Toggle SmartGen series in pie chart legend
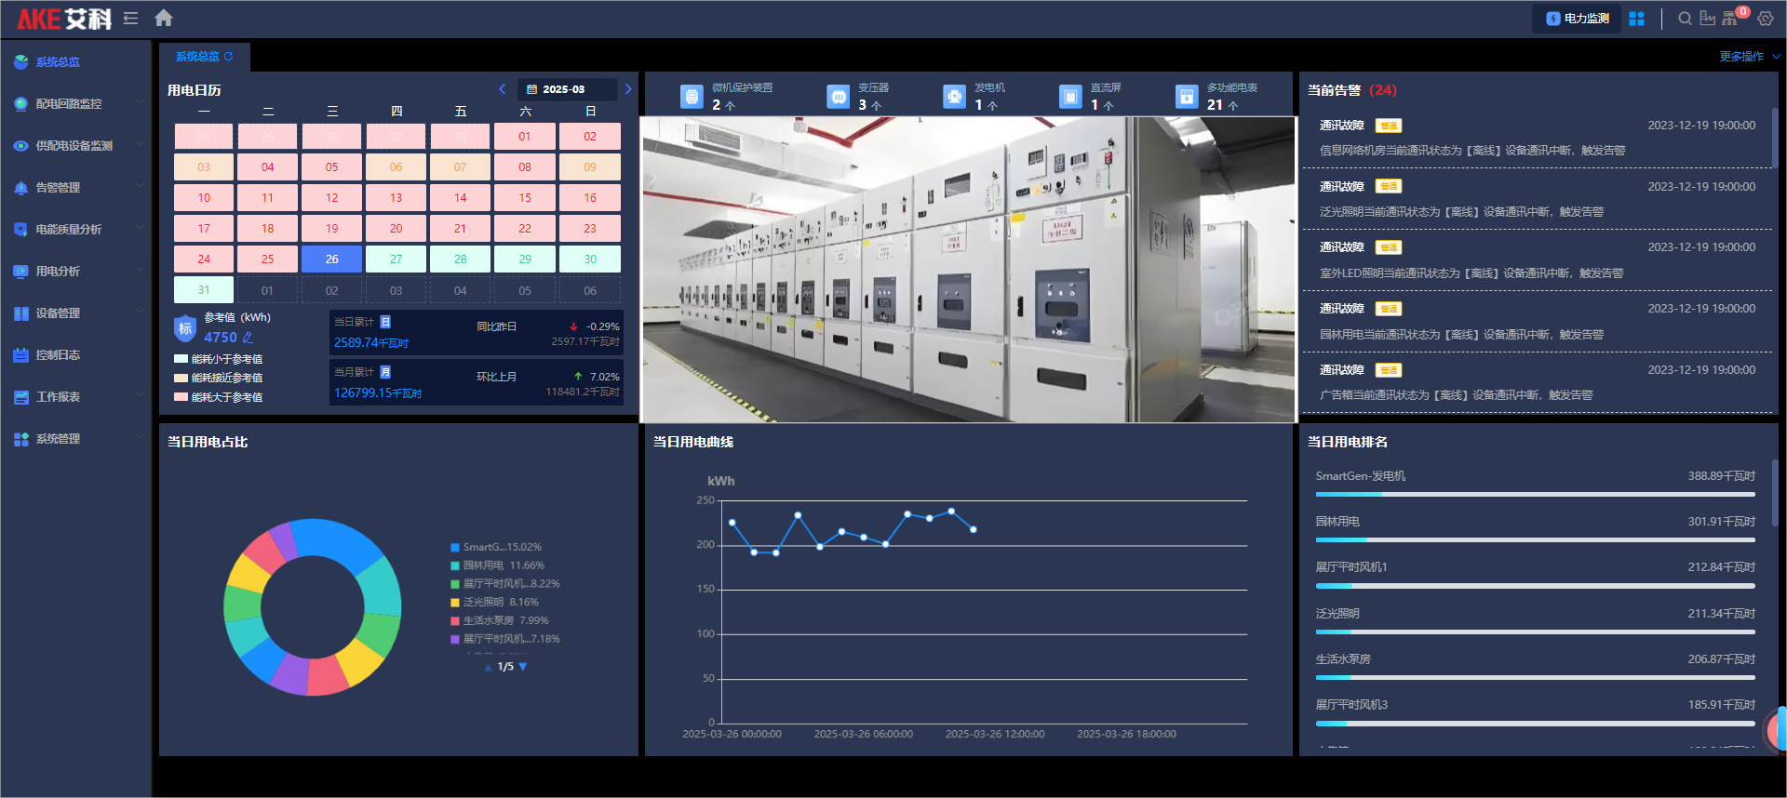1787x798 pixels. pos(495,547)
